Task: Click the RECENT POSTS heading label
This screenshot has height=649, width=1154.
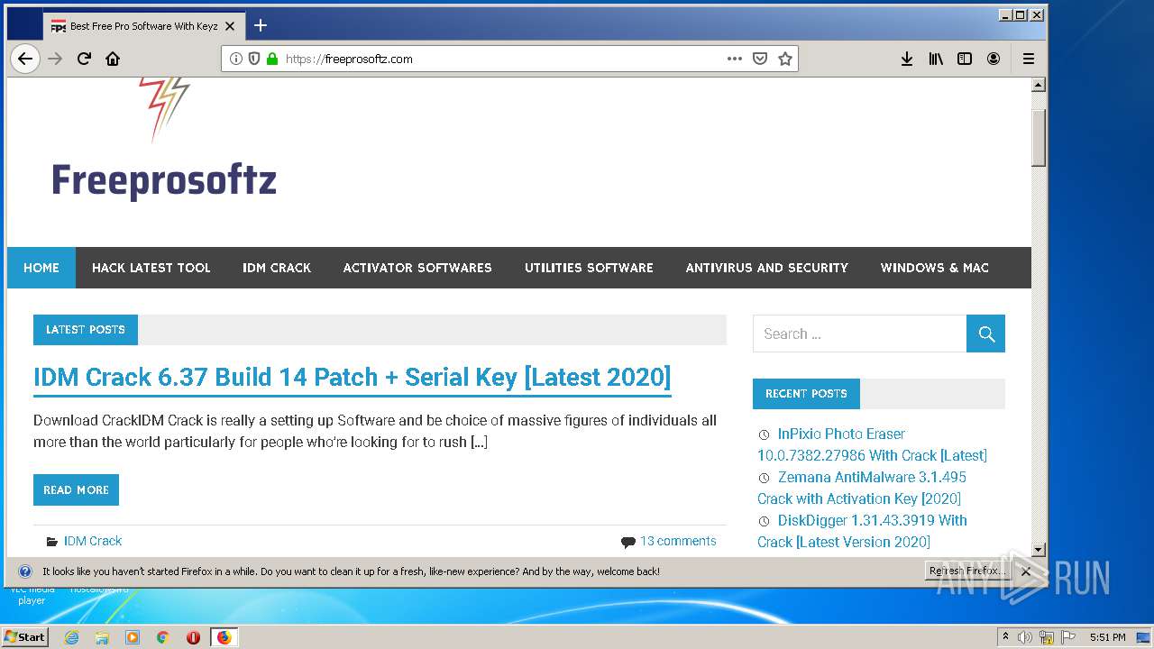Action: click(x=806, y=394)
